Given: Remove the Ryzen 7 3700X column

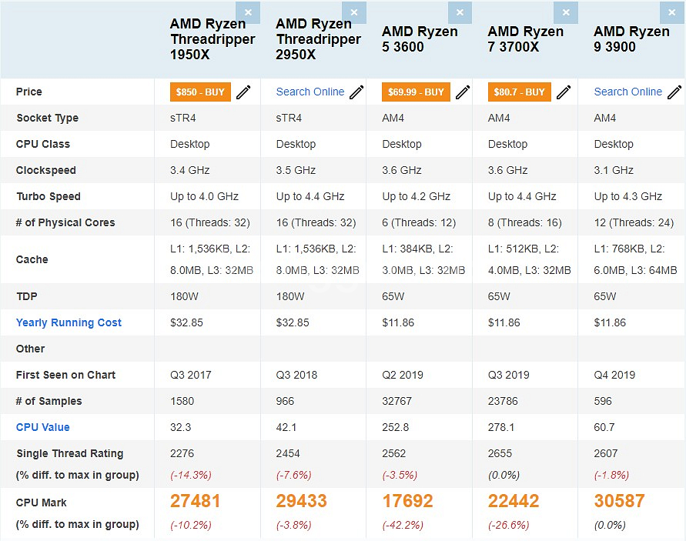Looking at the screenshot, I should point(566,13).
